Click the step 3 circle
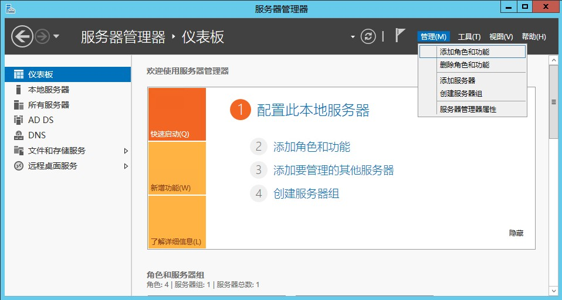This screenshot has height=300, width=562. [x=259, y=170]
